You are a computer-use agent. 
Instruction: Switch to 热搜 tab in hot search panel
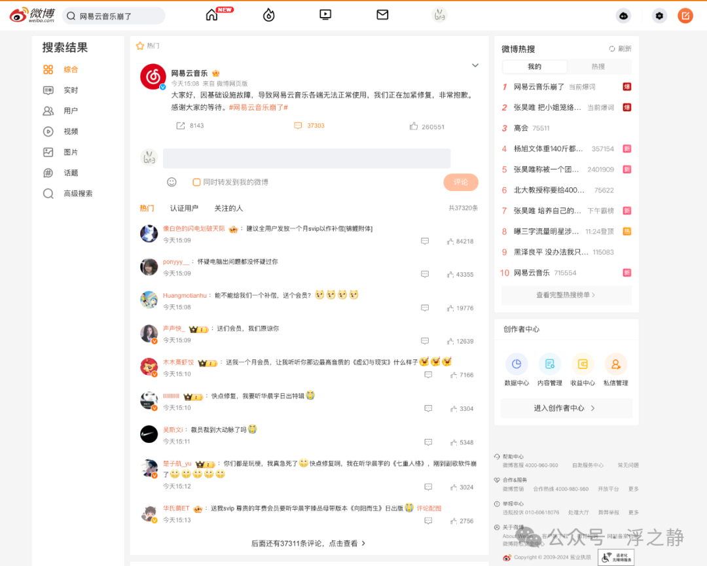coord(598,67)
